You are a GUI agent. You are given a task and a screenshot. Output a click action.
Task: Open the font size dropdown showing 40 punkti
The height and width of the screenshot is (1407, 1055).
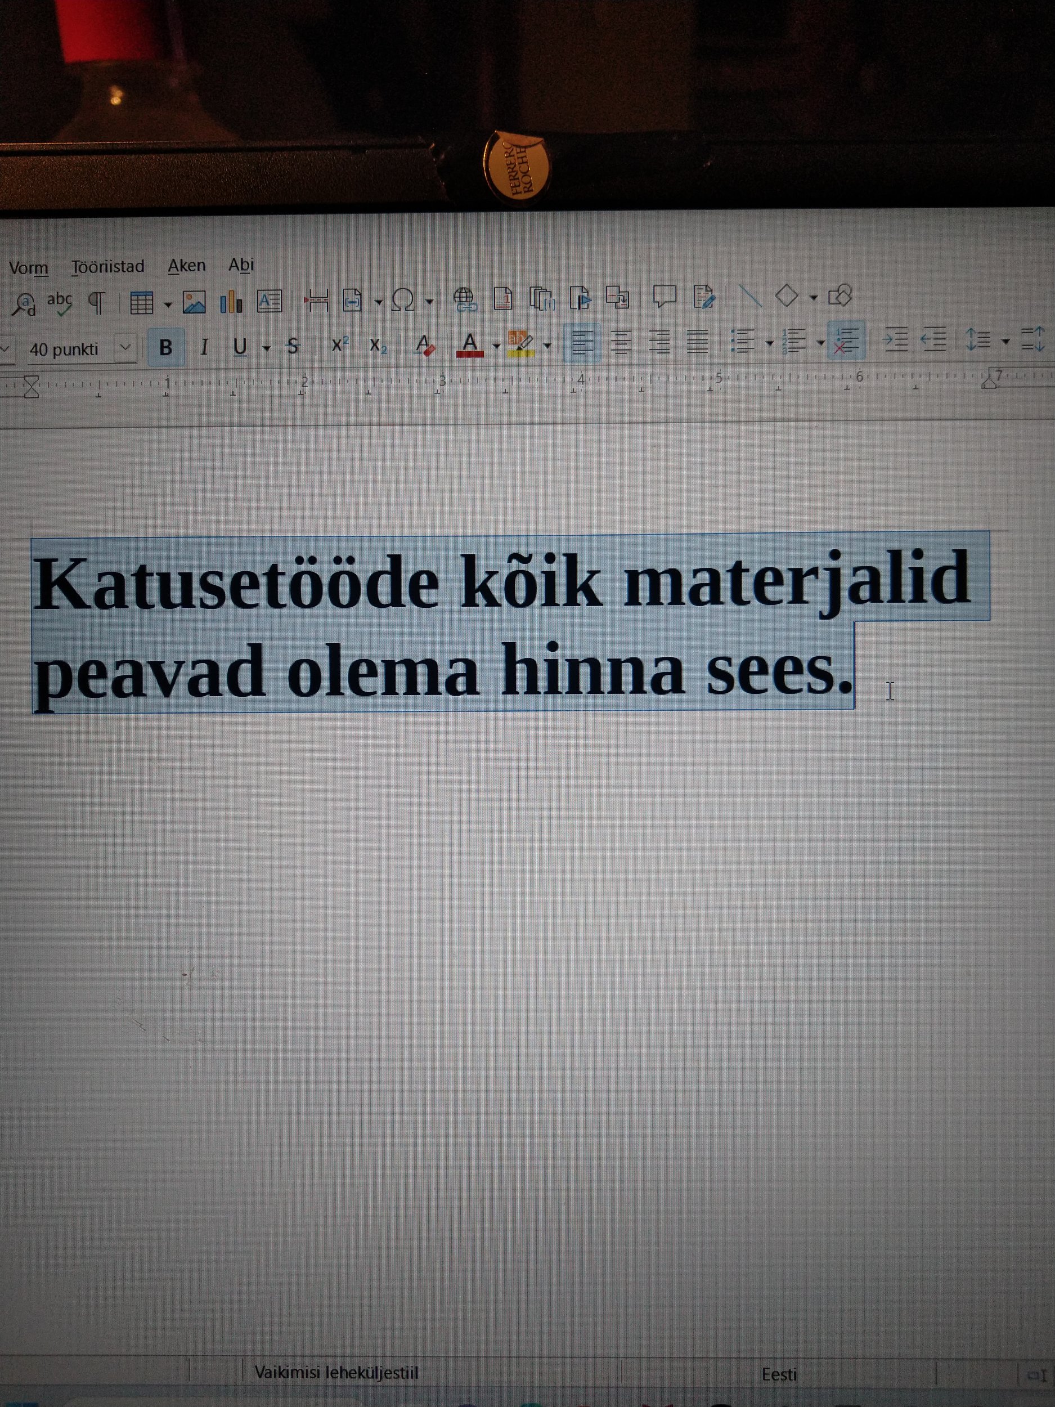point(125,348)
